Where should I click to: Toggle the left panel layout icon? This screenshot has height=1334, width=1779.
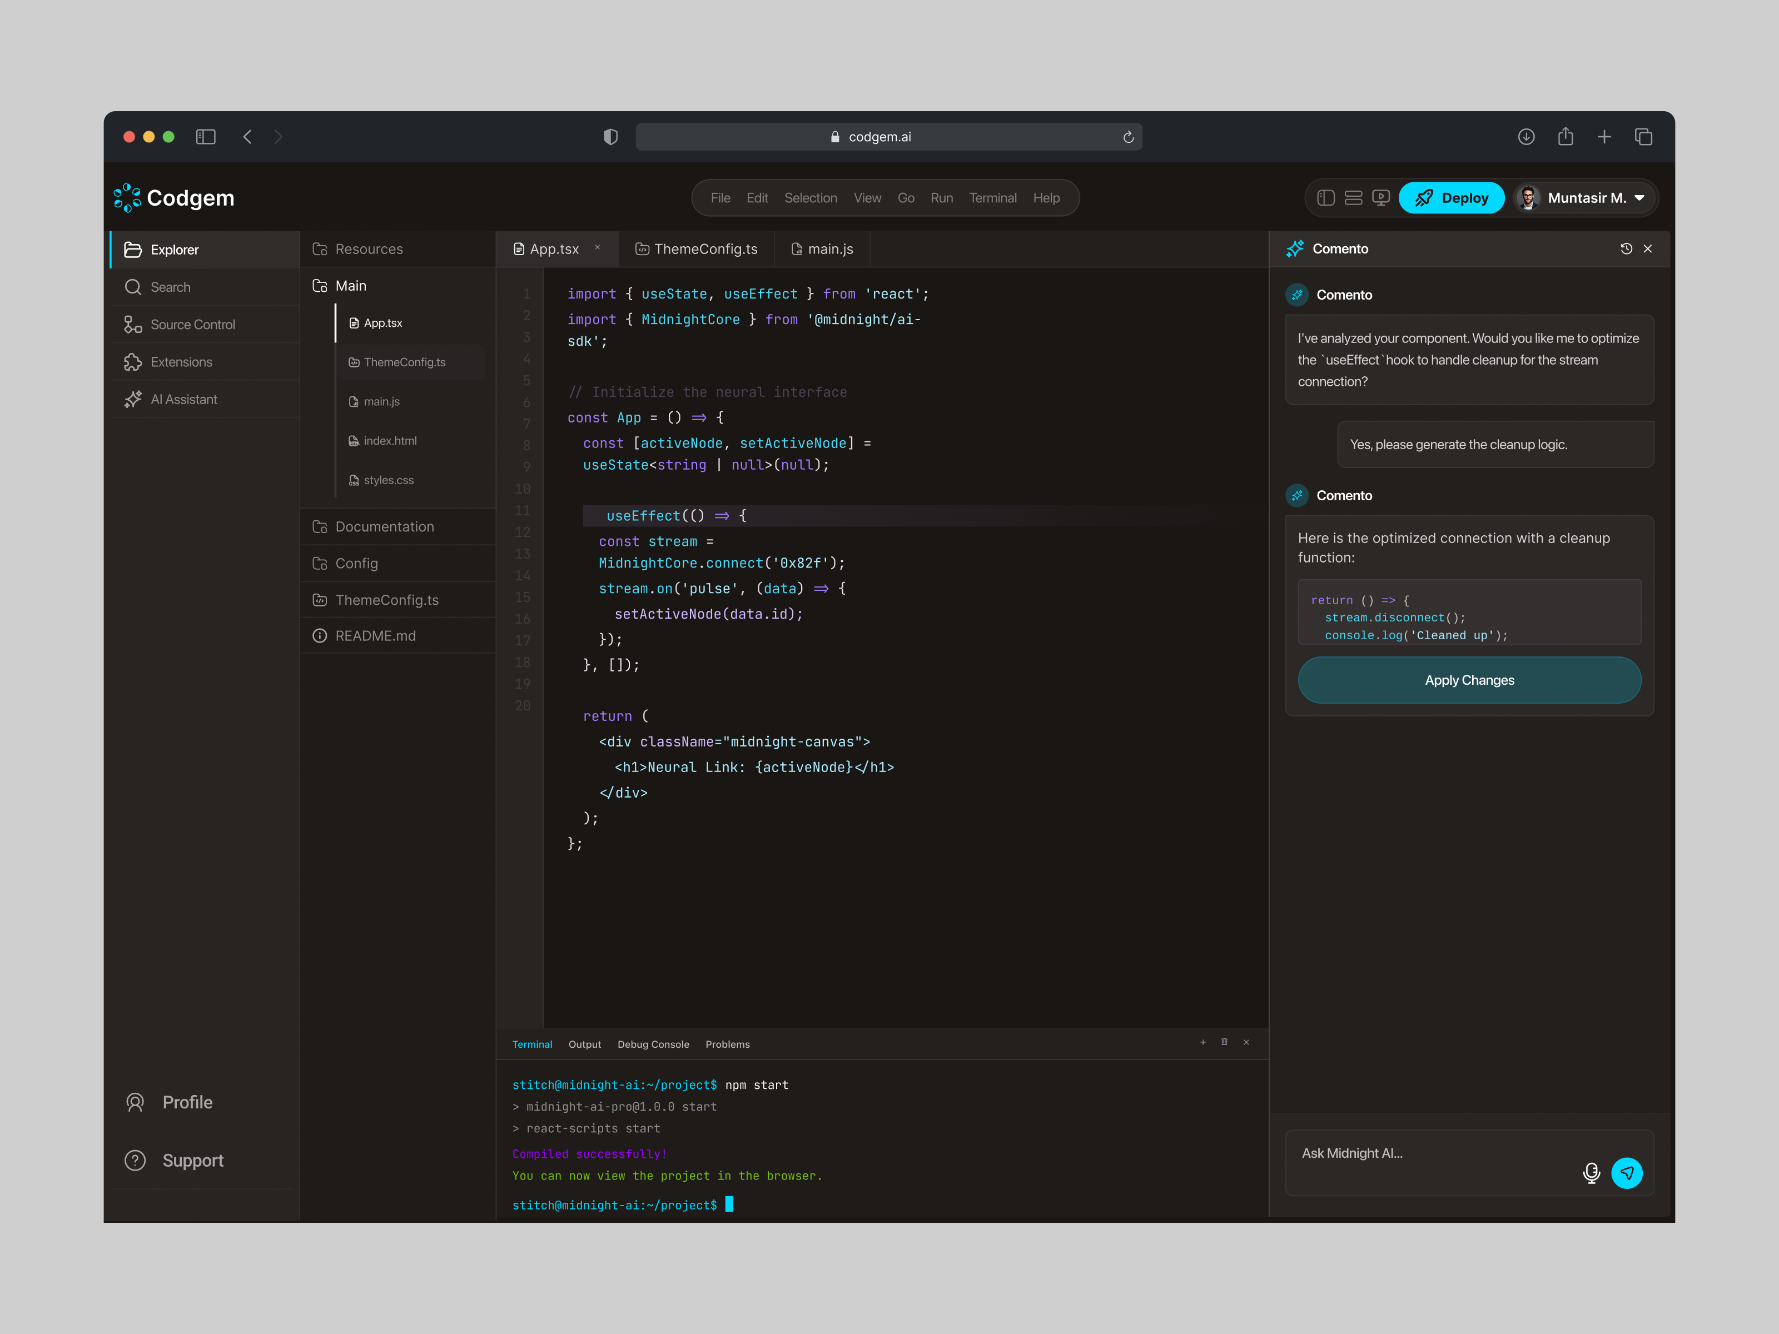pos(1326,198)
